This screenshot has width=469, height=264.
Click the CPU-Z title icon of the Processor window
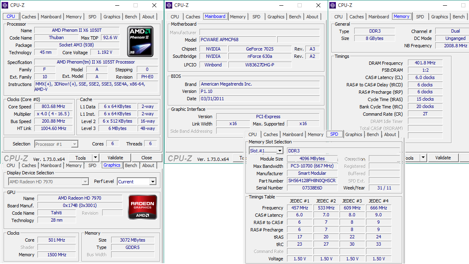coord(5,5)
